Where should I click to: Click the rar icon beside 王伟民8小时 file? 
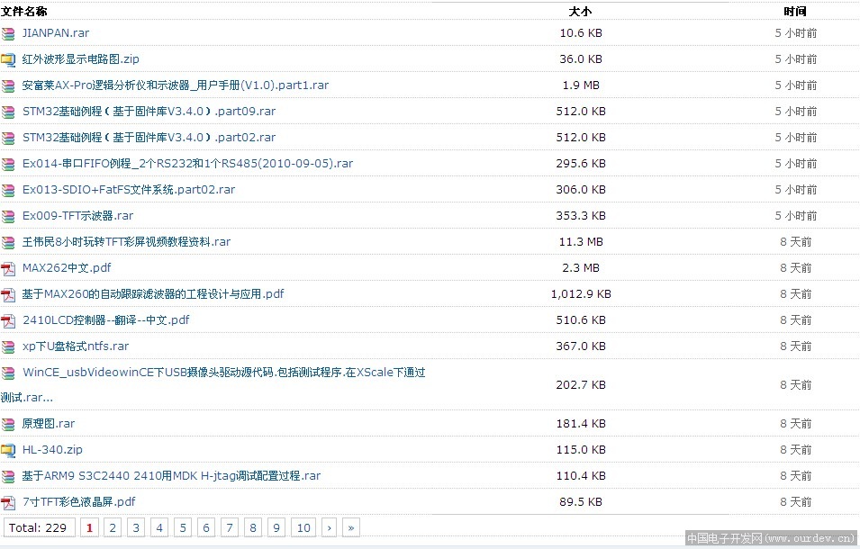coord(8,243)
